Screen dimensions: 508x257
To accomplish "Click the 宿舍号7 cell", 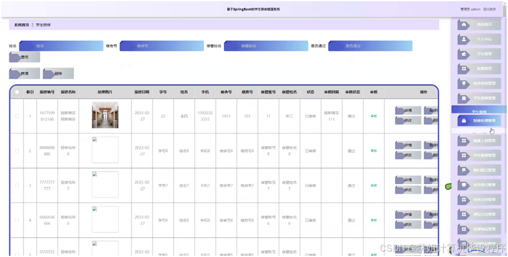I will point(226,186).
